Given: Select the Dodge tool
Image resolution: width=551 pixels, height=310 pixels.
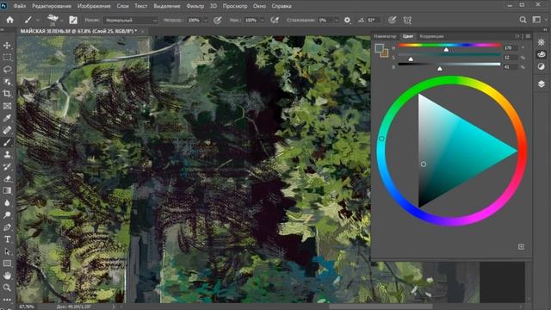Looking at the screenshot, I should [x=7, y=215].
